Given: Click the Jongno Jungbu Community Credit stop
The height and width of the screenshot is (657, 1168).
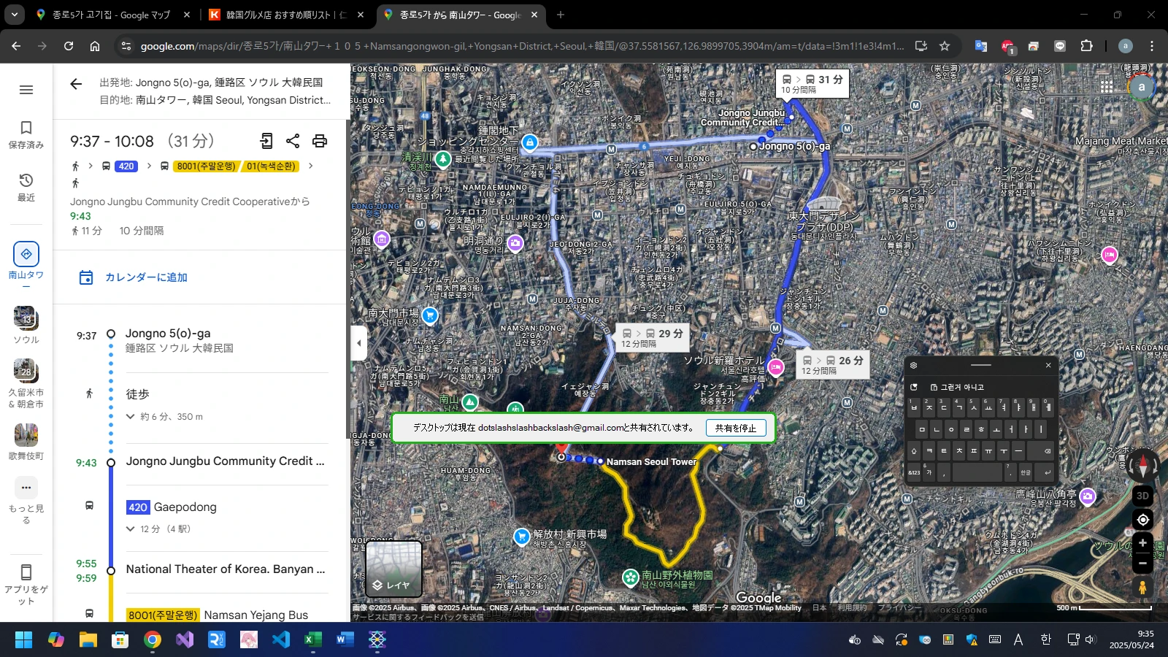Looking at the screenshot, I should coord(225,461).
